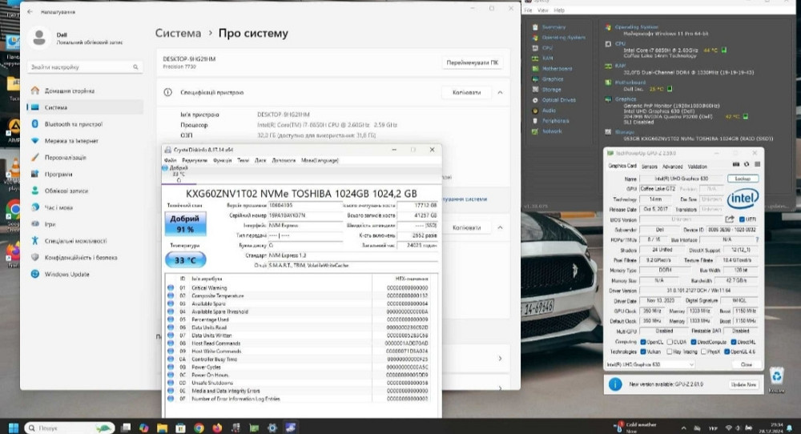Click 33 °C temperature button in CrystalDiskInfo
This screenshot has width=801, height=434.
(x=186, y=260)
